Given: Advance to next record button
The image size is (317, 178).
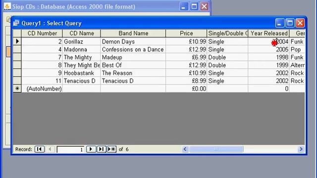Looking at the screenshot, I should [x=91, y=149].
